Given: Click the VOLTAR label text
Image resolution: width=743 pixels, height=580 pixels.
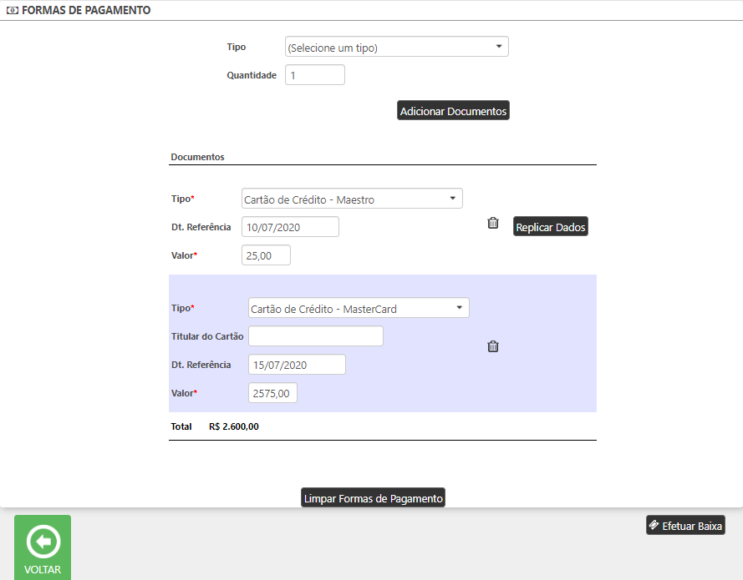Looking at the screenshot, I should coord(43,570).
